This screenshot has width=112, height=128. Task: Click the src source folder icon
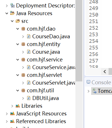tap(18, 21)
